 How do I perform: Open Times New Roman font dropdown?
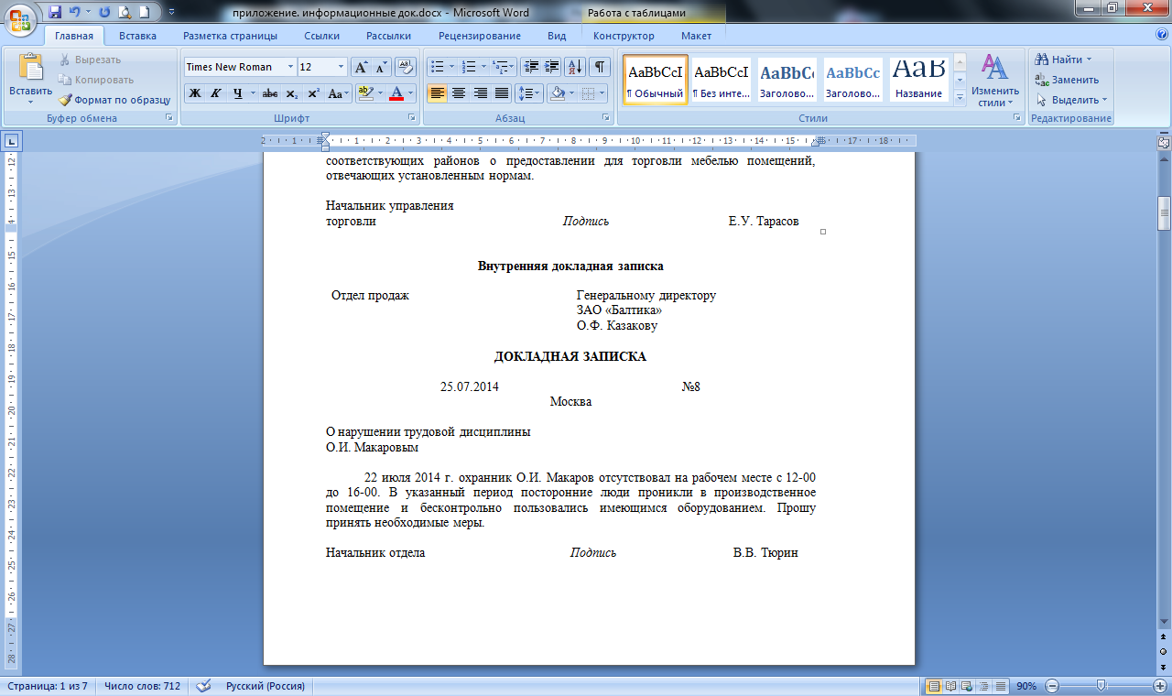(290, 67)
